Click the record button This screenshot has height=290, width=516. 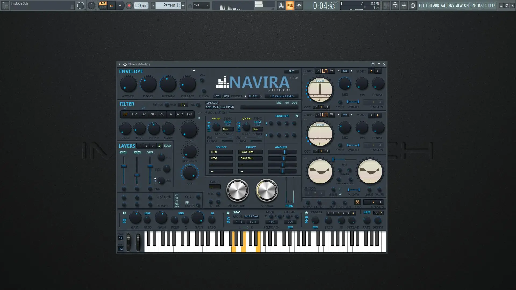(129, 6)
